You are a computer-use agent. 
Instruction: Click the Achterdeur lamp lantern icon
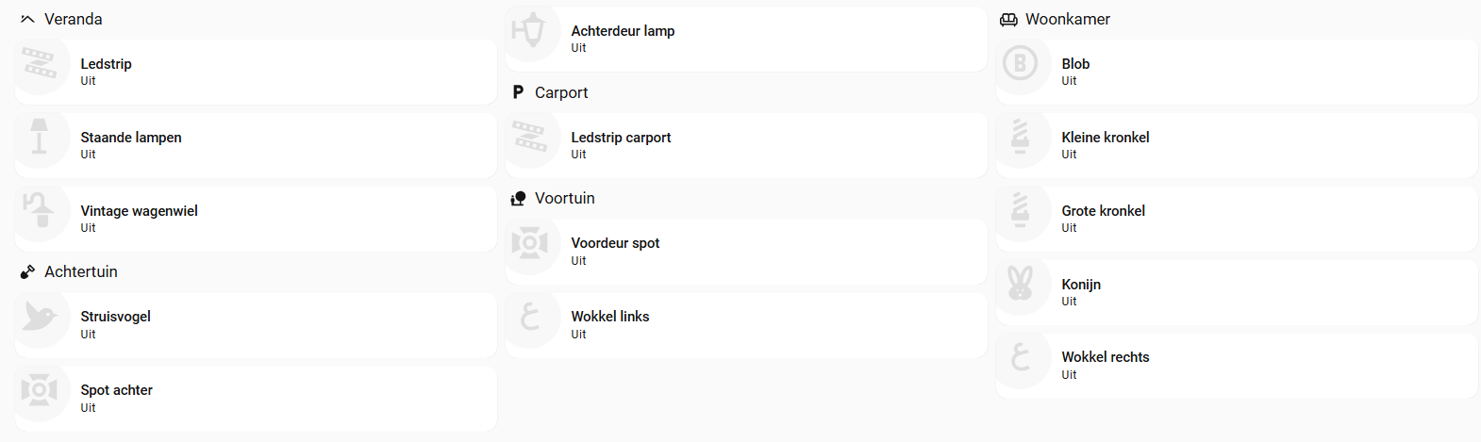click(x=530, y=31)
